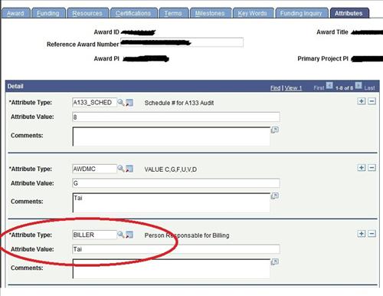This screenshot has height=296, width=383.
Task: Open the Milestones tab
Action: pyautogui.click(x=210, y=13)
